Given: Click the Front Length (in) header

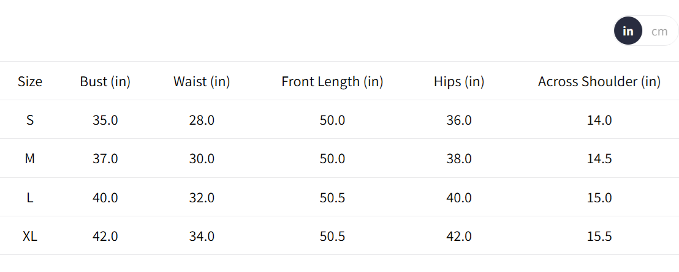Looking at the screenshot, I should point(332,81).
